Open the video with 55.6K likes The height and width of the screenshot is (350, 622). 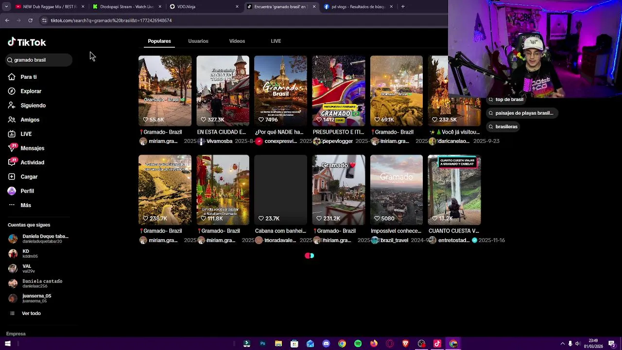click(x=165, y=90)
